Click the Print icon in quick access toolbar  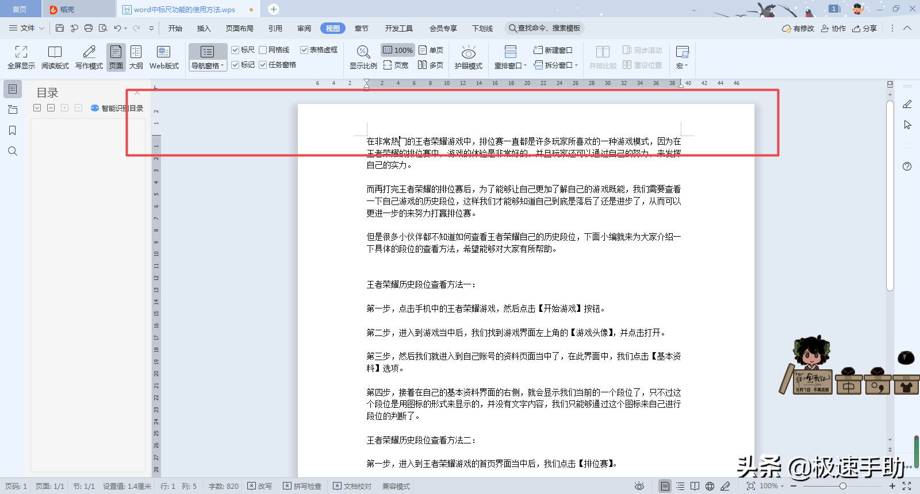(89, 28)
